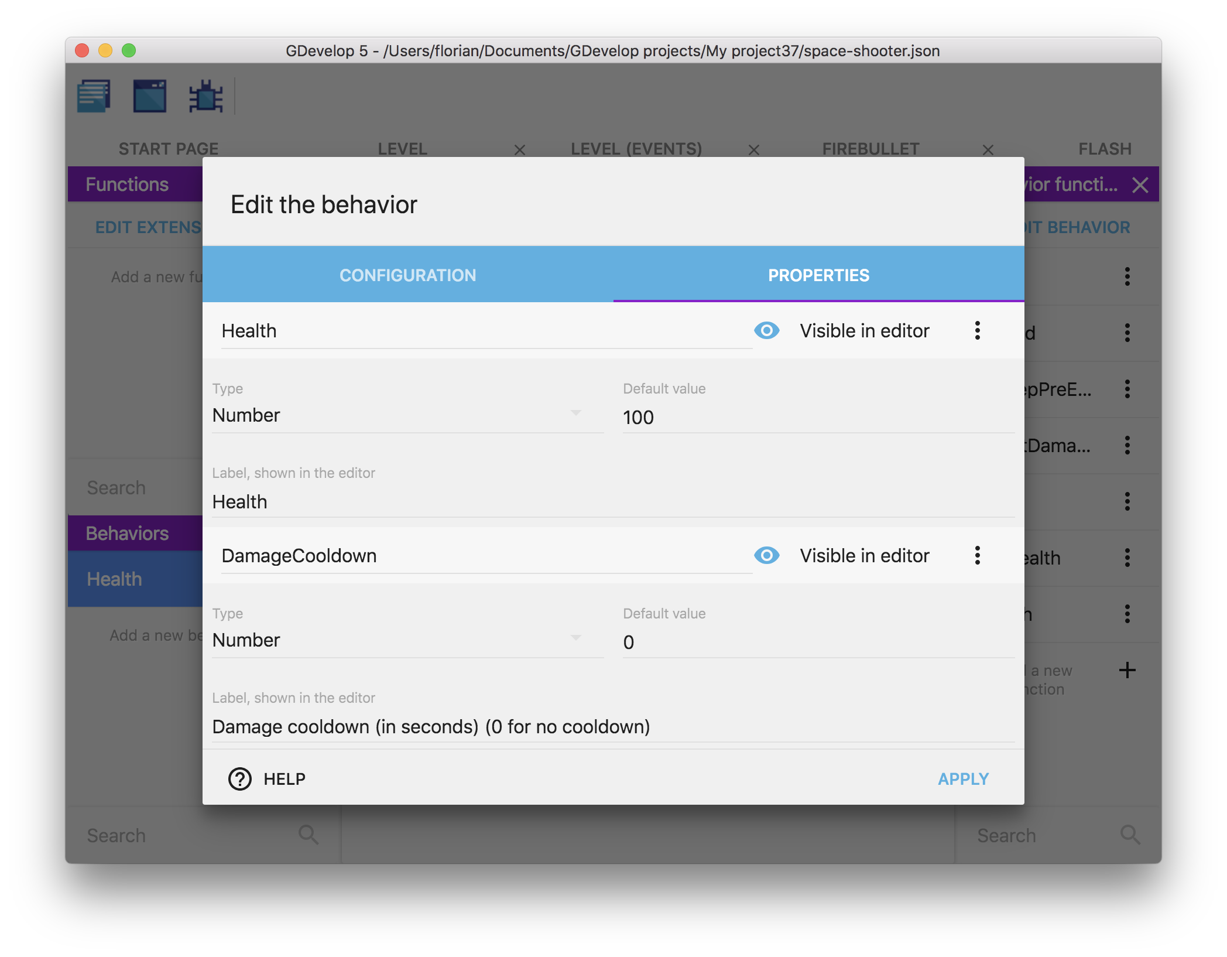This screenshot has height=957, width=1227.
Task: Open the DamageCooldown property options menu
Action: pos(977,556)
